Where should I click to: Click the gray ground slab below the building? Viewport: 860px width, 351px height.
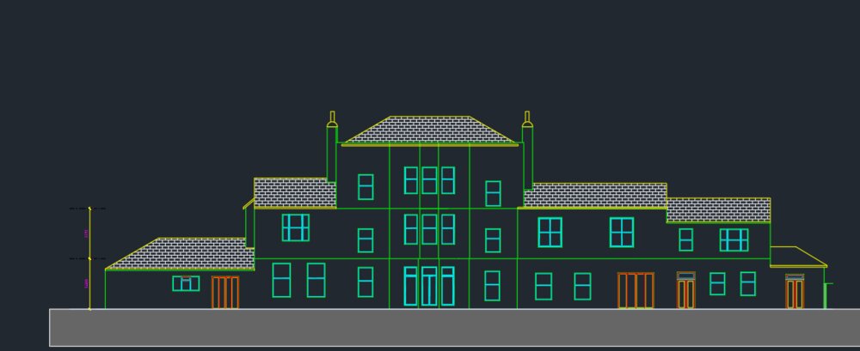pyautogui.click(x=455, y=328)
